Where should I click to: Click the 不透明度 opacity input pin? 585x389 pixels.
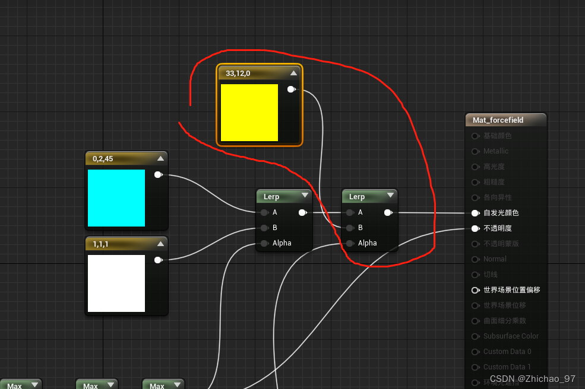tap(475, 228)
